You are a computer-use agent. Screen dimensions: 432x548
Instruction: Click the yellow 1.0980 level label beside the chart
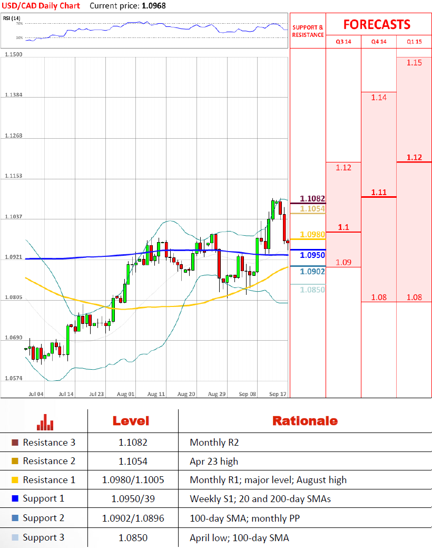click(312, 235)
